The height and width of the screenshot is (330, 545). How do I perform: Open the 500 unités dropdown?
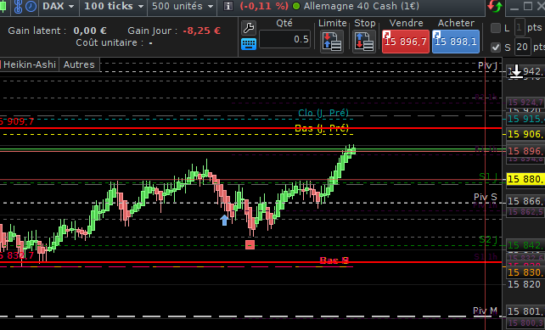(x=183, y=6)
